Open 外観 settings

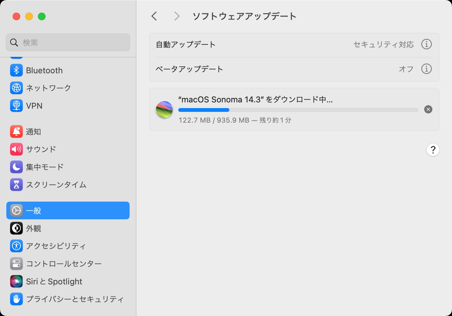[68, 228]
